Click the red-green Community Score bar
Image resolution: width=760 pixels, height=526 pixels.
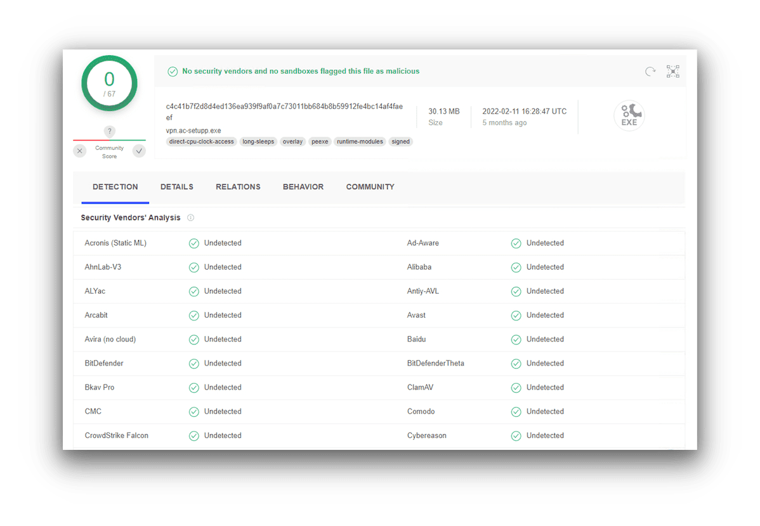point(109,139)
